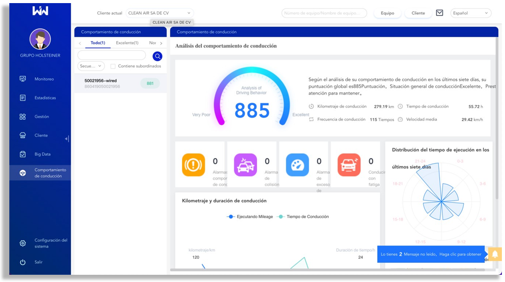Toggle Tiempo de Conducción legend series
Image resolution: width=505 pixels, height=282 pixels.
pos(302,217)
